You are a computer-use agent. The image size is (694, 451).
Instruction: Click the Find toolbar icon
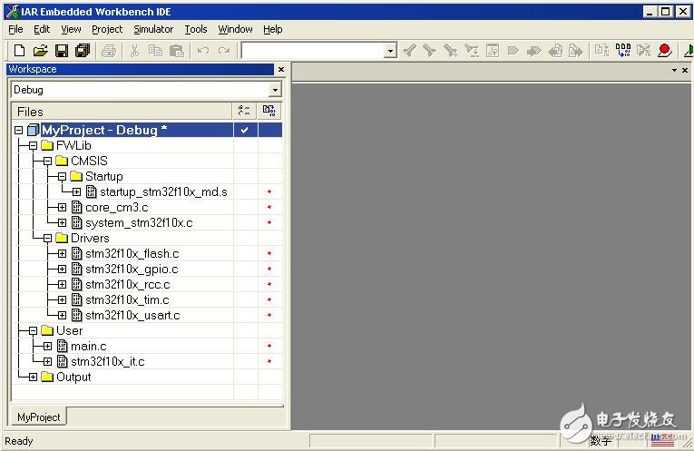[451, 51]
